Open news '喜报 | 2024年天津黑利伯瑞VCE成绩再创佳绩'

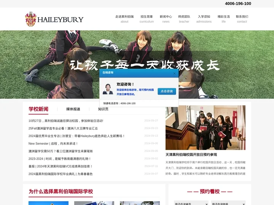(x=61, y=166)
